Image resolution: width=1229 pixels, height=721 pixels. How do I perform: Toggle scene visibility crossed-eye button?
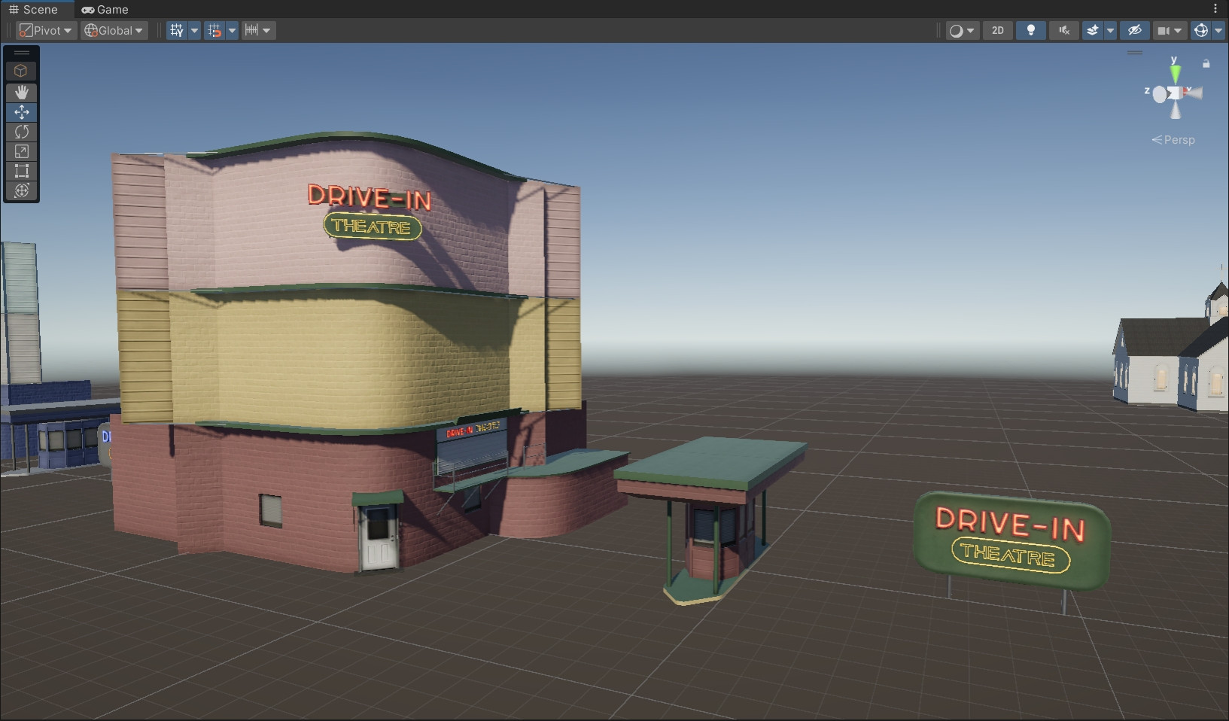(x=1134, y=30)
